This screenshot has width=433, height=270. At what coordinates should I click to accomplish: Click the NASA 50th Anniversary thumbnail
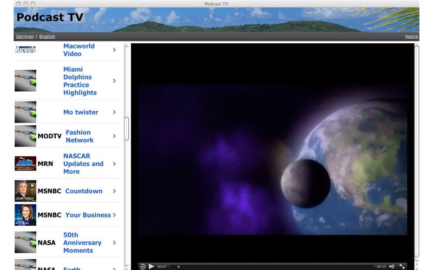click(25, 242)
